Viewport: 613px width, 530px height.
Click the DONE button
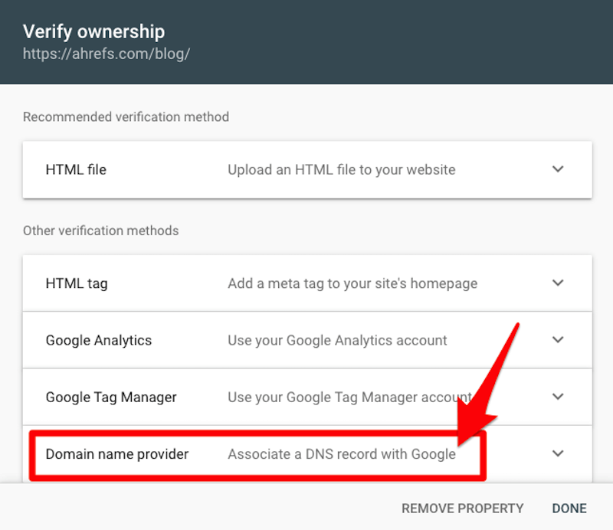[569, 508]
